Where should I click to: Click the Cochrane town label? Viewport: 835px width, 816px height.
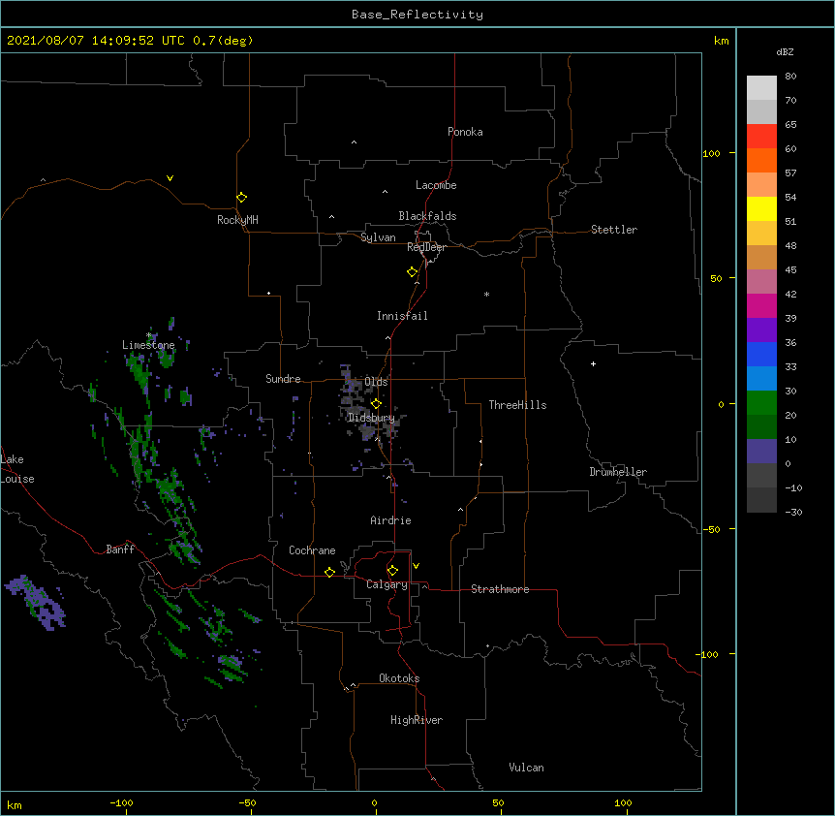[312, 550]
